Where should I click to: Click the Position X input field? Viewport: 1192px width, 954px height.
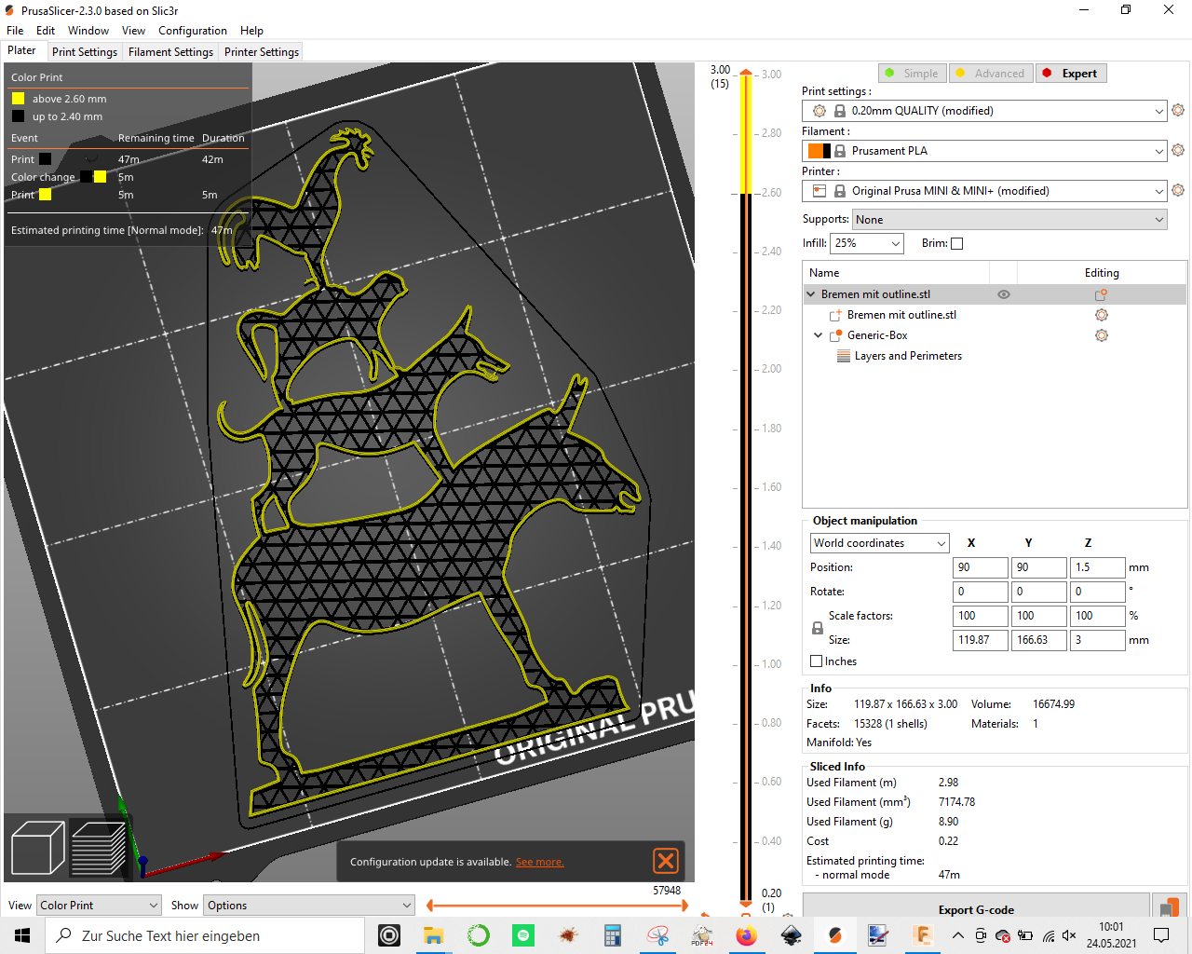[x=981, y=567]
